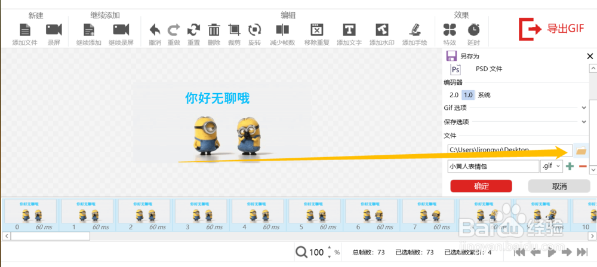Click the 移除重复 remove duplicates icon

pos(317,30)
